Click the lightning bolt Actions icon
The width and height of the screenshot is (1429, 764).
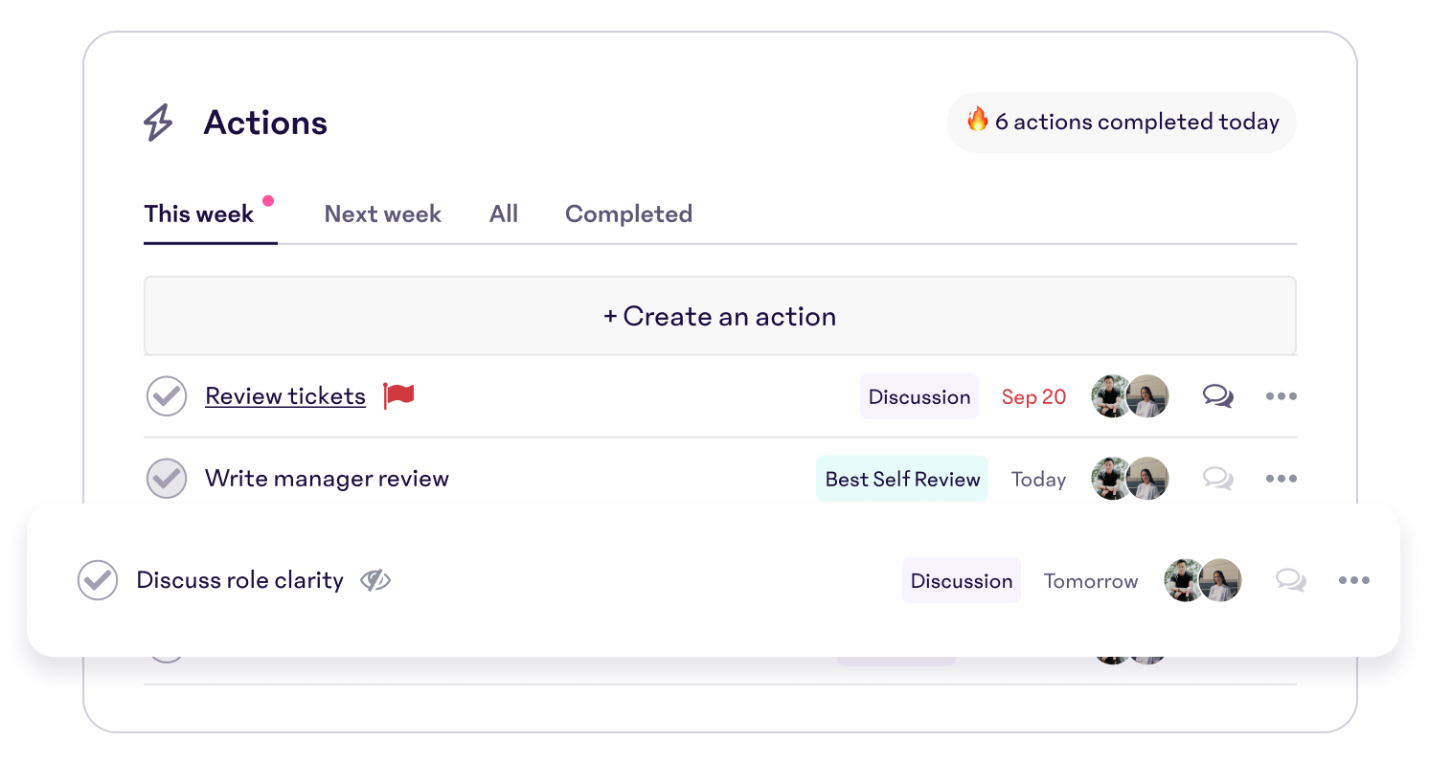pos(158,124)
